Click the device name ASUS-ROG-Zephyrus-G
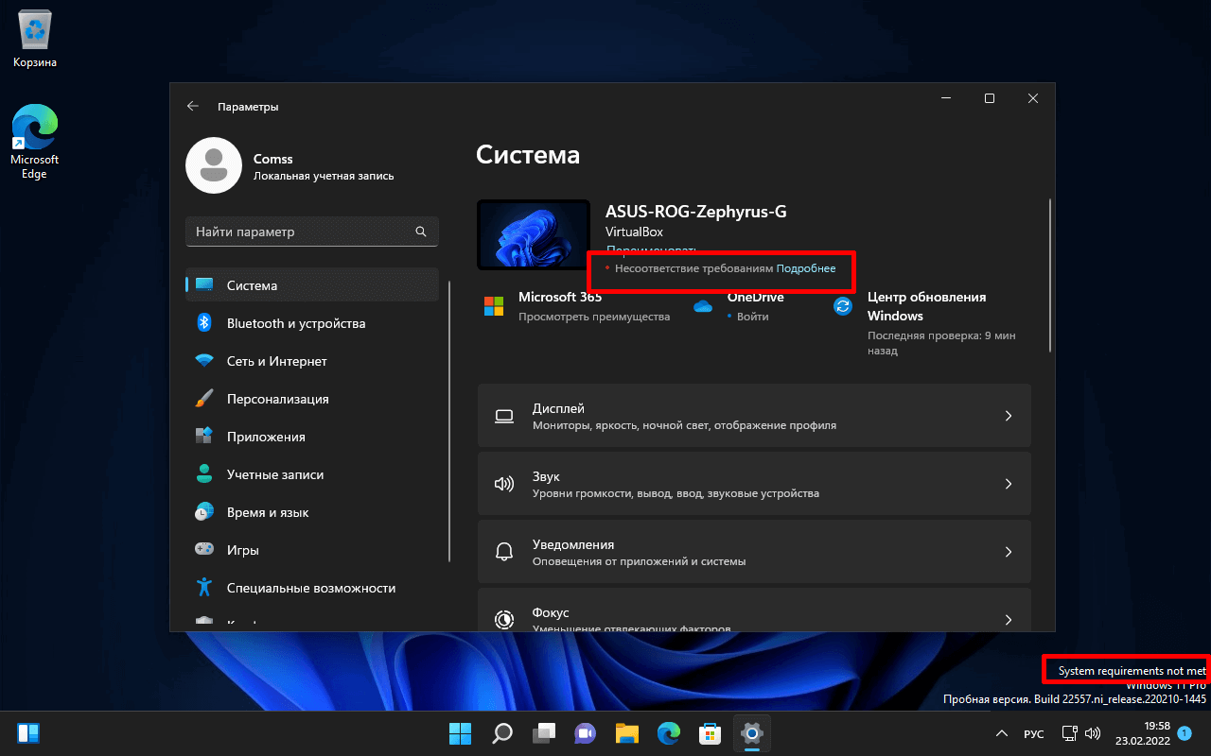This screenshot has width=1211, height=756. [x=695, y=212]
